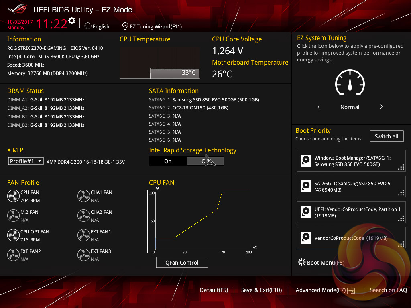The width and height of the screenshot is (411, 308).
Task: Click the EZ System Tuning gauge icon
Action: point(350,82)
